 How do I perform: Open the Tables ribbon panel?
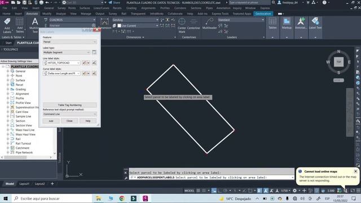(x=272, y=28)
